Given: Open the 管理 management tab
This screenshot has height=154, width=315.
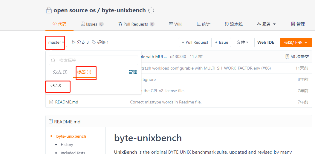Looking at the screenshot, I should (x=298, y=24).
